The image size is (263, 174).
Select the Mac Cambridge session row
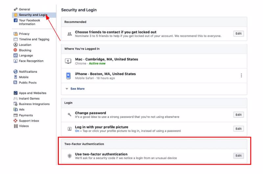(154, 61)
